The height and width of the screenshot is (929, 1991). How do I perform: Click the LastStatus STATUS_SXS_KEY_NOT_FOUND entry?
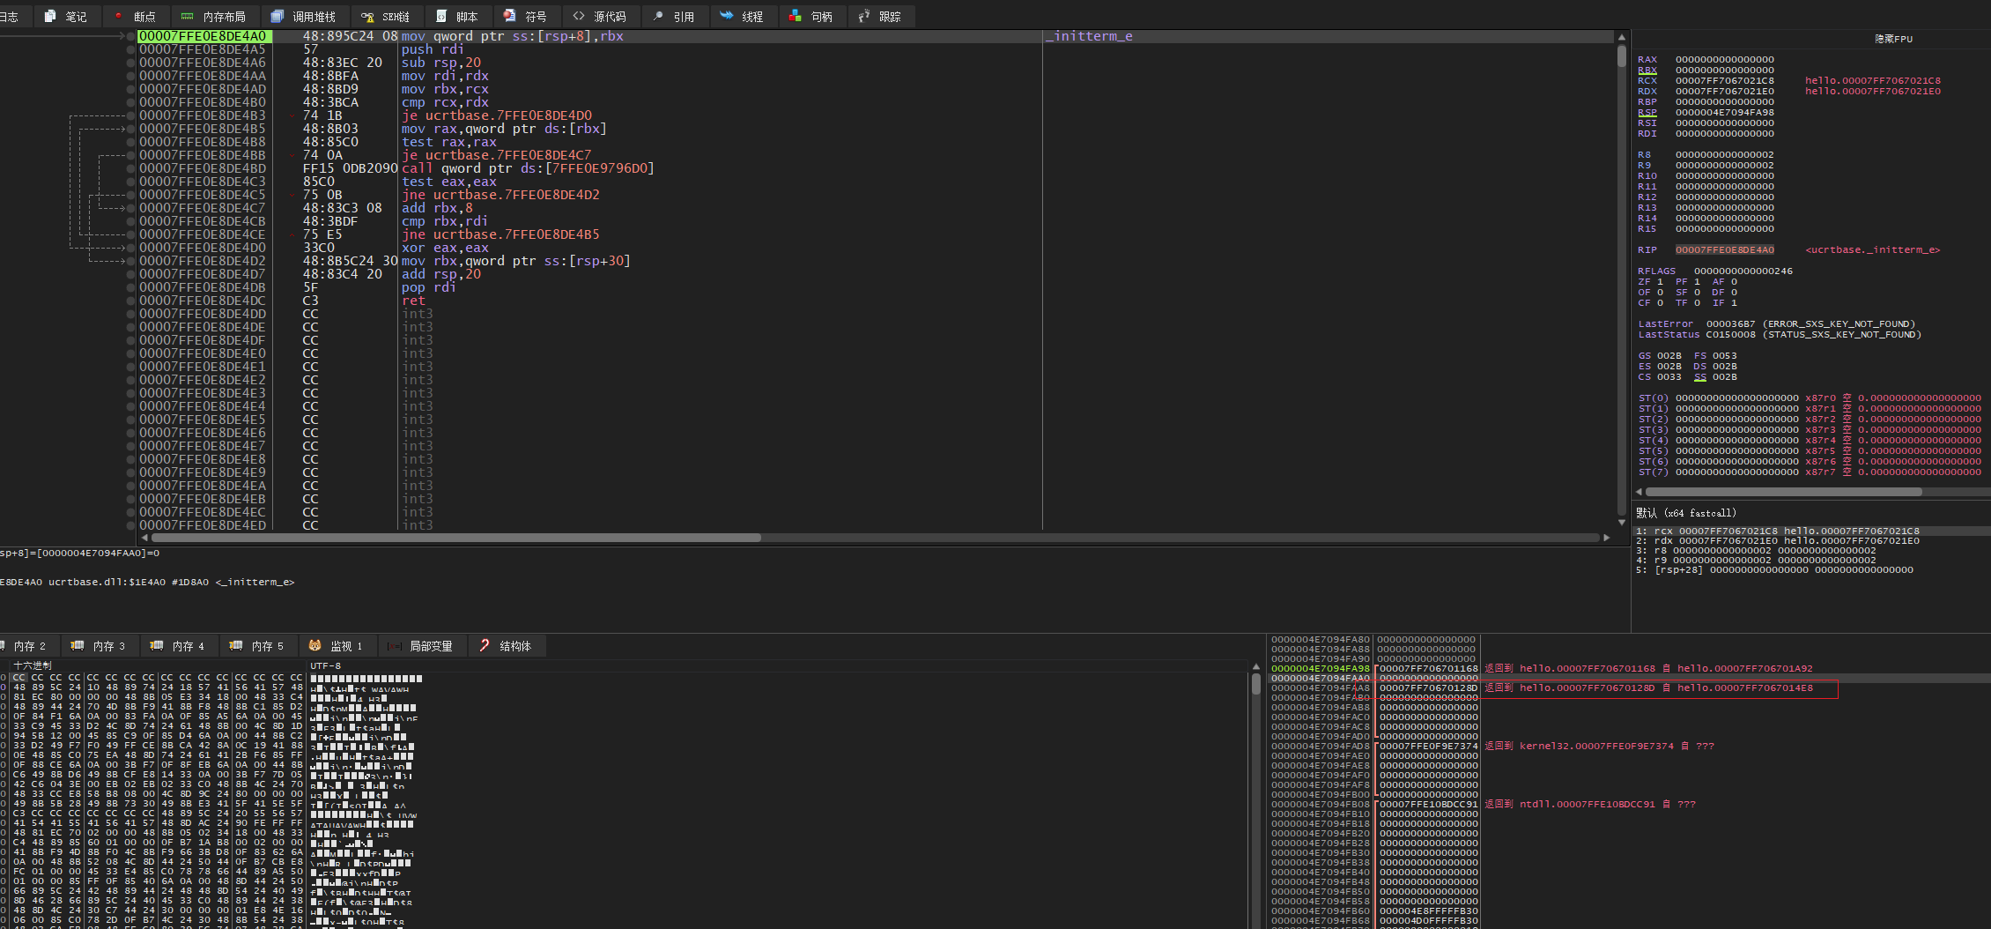click(1780, 335)
